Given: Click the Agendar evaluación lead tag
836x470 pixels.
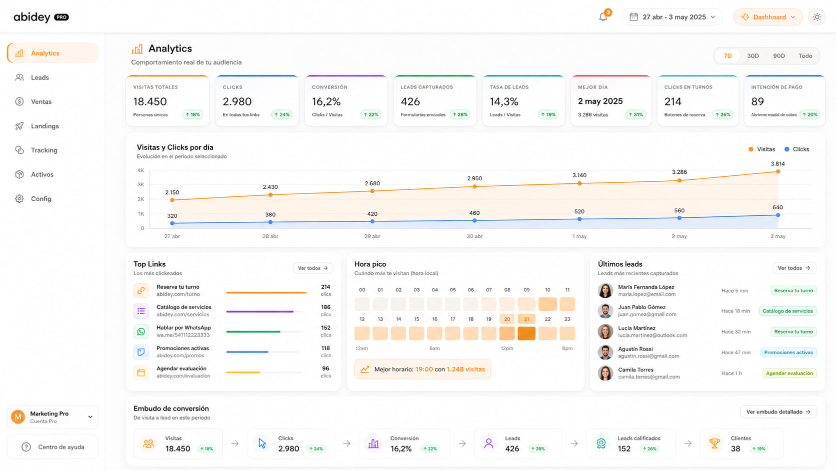Looking at the screenshot, I should click(x=789, y=373).
